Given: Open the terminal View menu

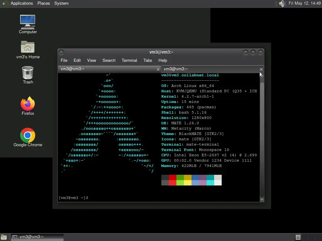Looking at the screenshot, I should [x=92, y=61].
